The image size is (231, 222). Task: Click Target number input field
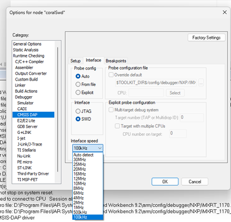point(192,118)
